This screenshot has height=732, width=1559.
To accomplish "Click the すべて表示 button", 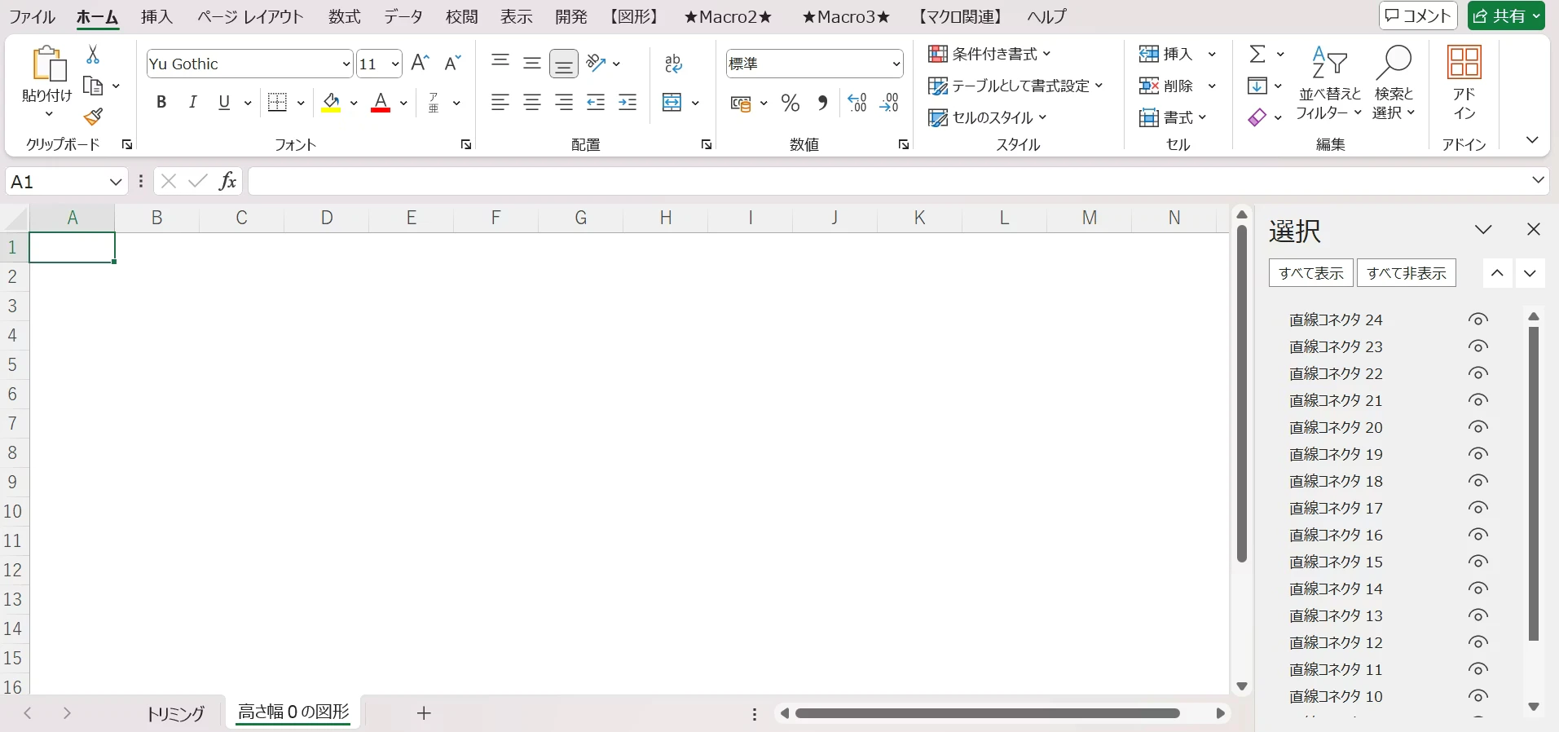I will 1311,273.
